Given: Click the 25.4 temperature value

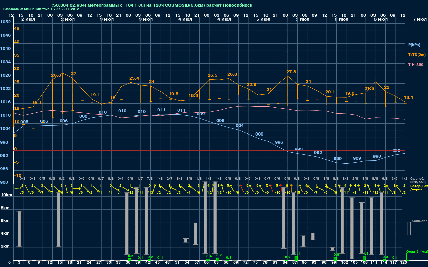Looking at the screenshot, I should point(134,78).
